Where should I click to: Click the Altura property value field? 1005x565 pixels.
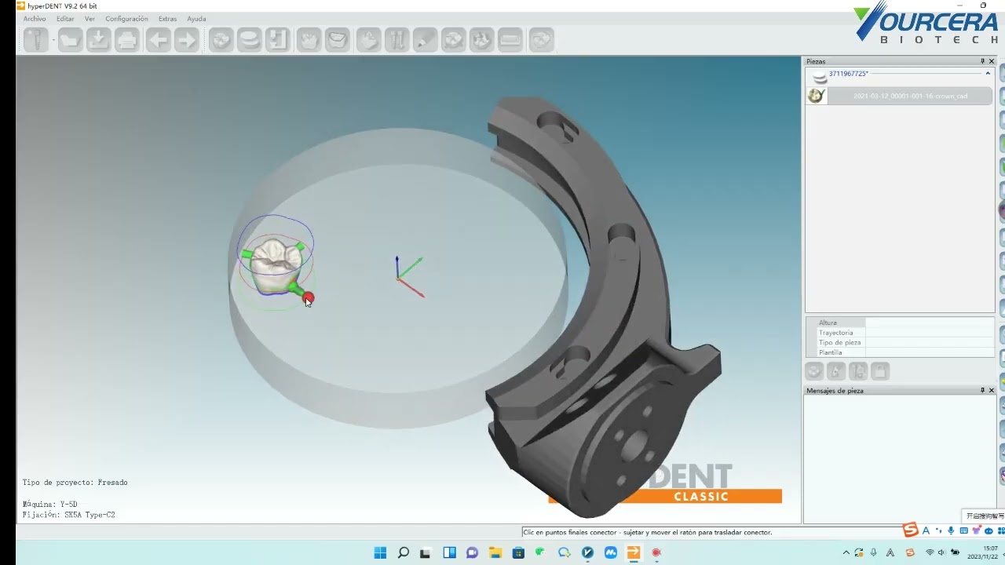click(930, 323)
